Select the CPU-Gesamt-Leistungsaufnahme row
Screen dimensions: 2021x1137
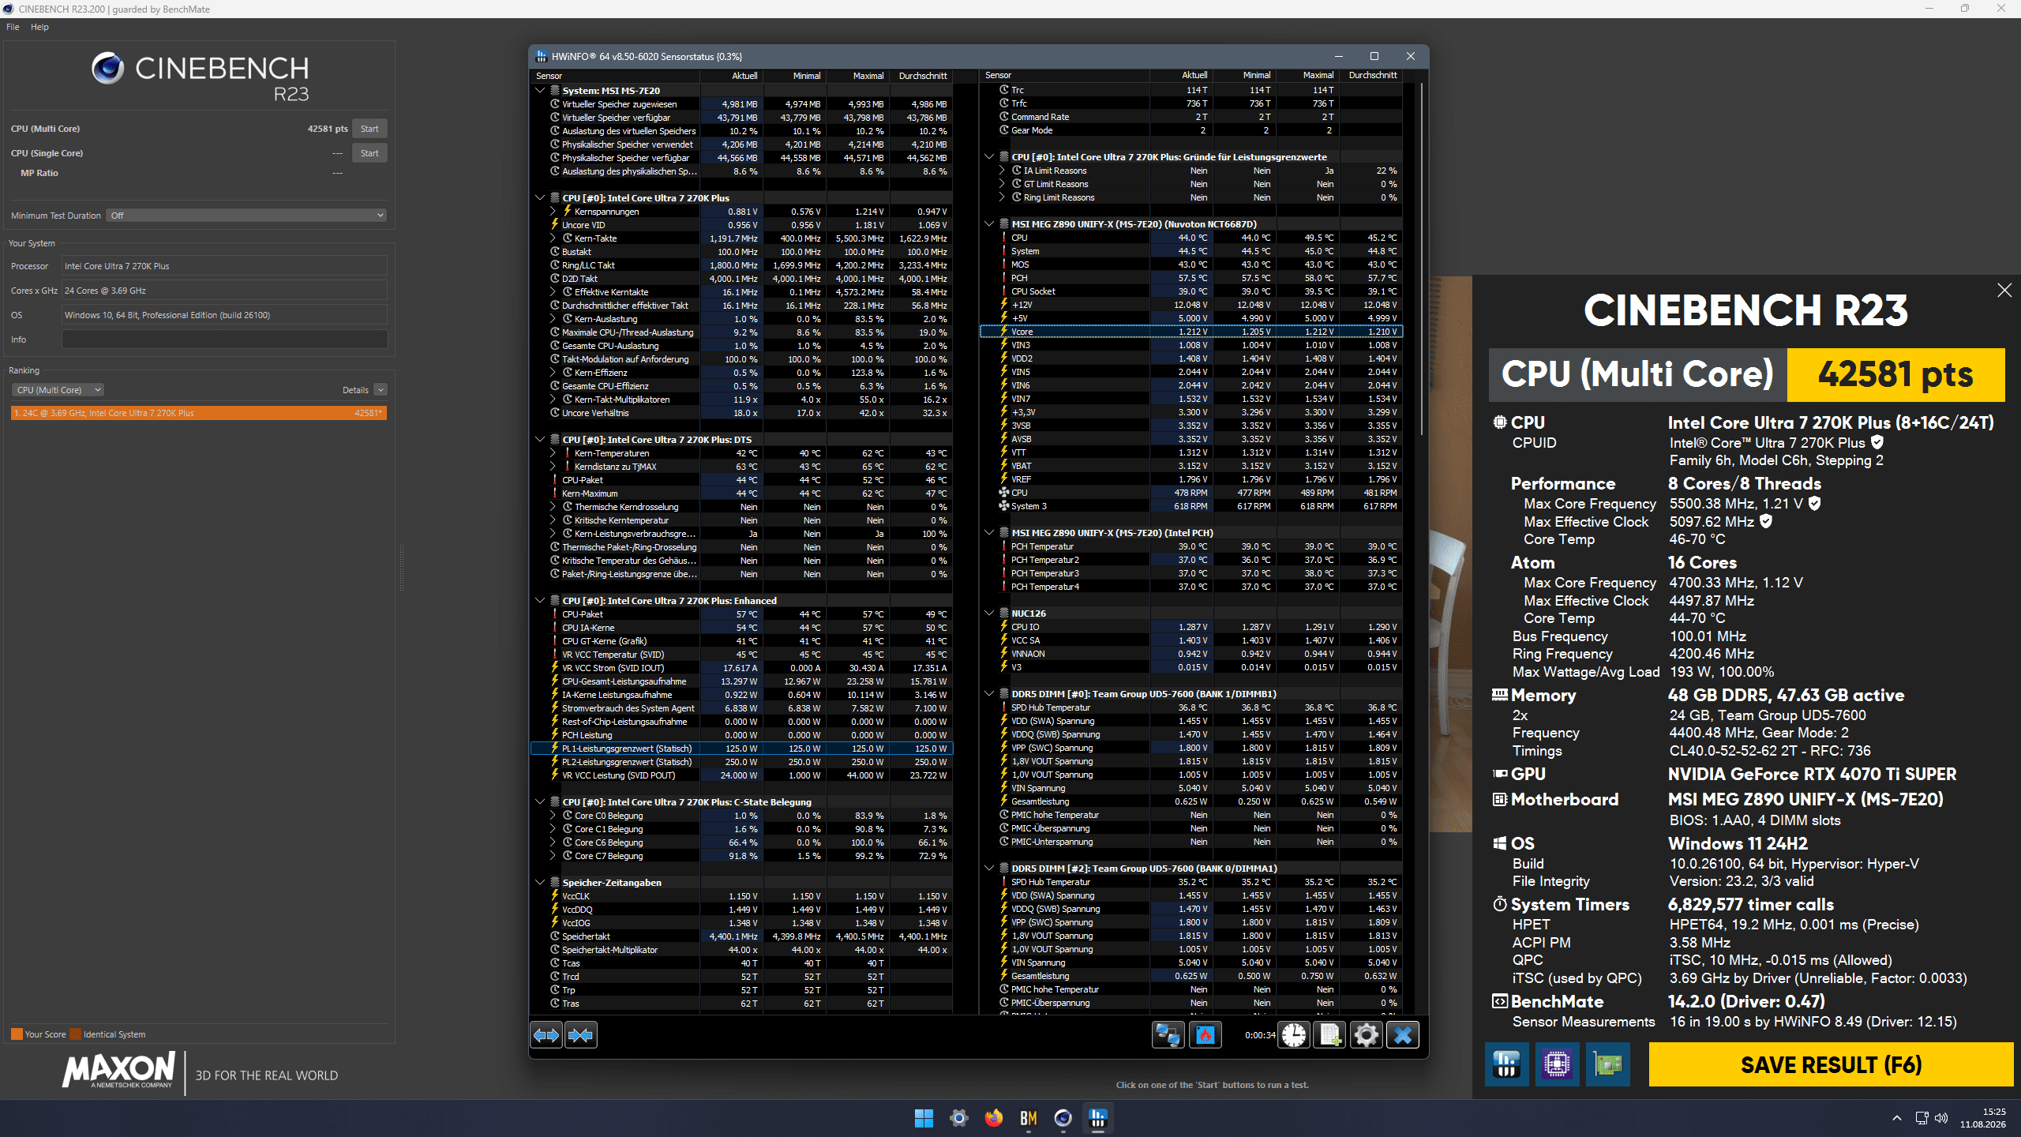pos(742,681)
